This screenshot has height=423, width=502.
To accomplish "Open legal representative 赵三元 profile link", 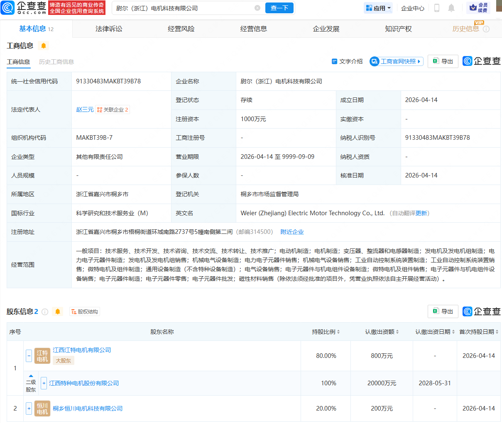I will [85, 109].
